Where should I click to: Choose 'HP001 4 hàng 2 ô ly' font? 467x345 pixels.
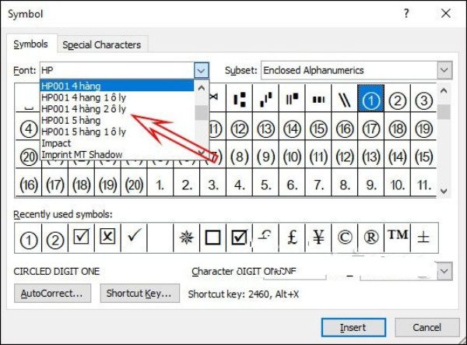(117, 109)
